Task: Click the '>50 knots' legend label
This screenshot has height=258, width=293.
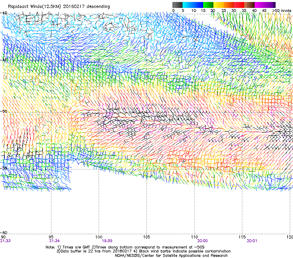Action: pos(282,11)
